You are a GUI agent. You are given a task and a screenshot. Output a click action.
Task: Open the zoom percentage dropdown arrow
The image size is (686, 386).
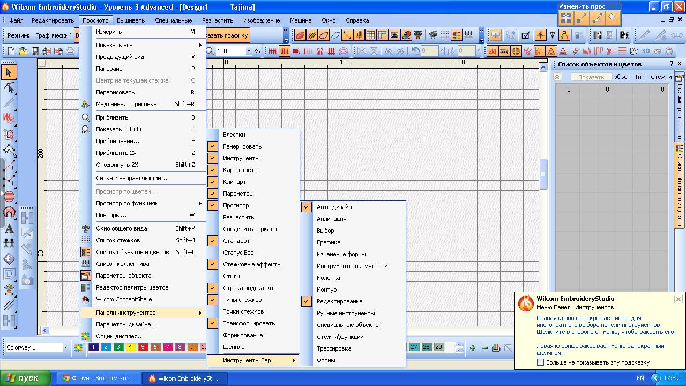(x=249, y=51)
